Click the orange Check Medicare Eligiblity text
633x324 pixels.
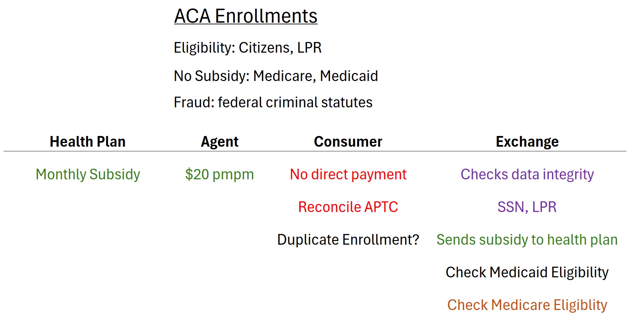(x=527, y=305)
